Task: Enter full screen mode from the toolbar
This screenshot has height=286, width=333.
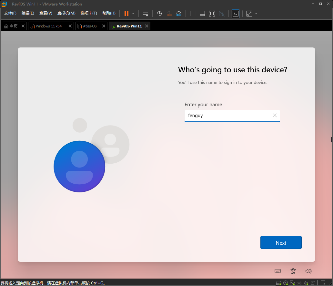Action: [x=212, y=14]
